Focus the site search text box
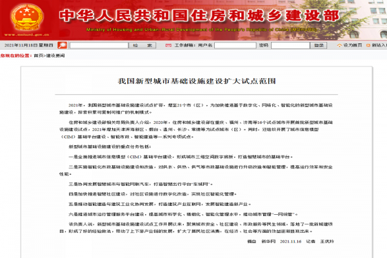 point(99,45)
